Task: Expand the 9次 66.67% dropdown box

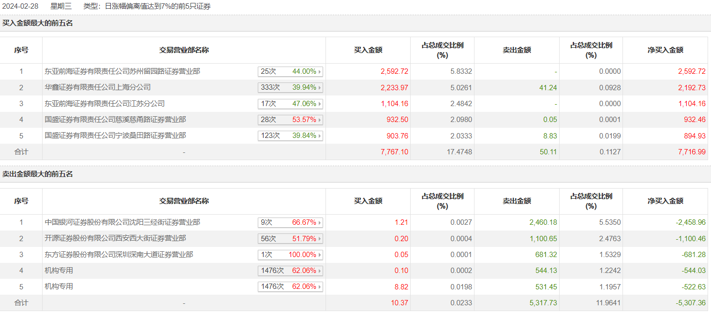Action: tap(320, 222)
